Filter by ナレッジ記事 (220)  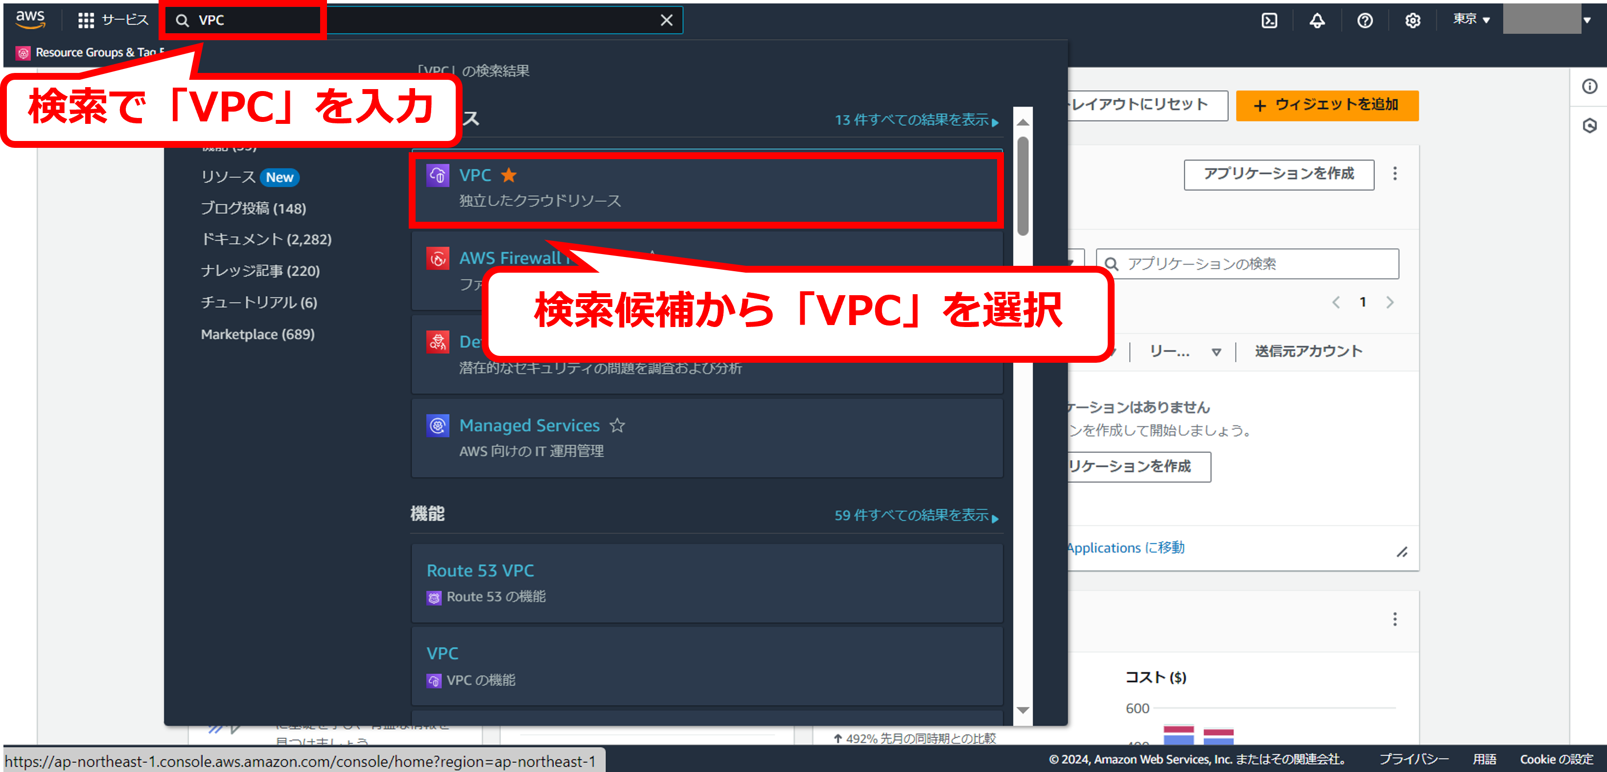click(x=260, y=271)
